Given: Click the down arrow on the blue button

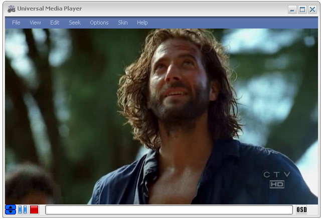Looking at the screenshot, I should click(11, 212).
